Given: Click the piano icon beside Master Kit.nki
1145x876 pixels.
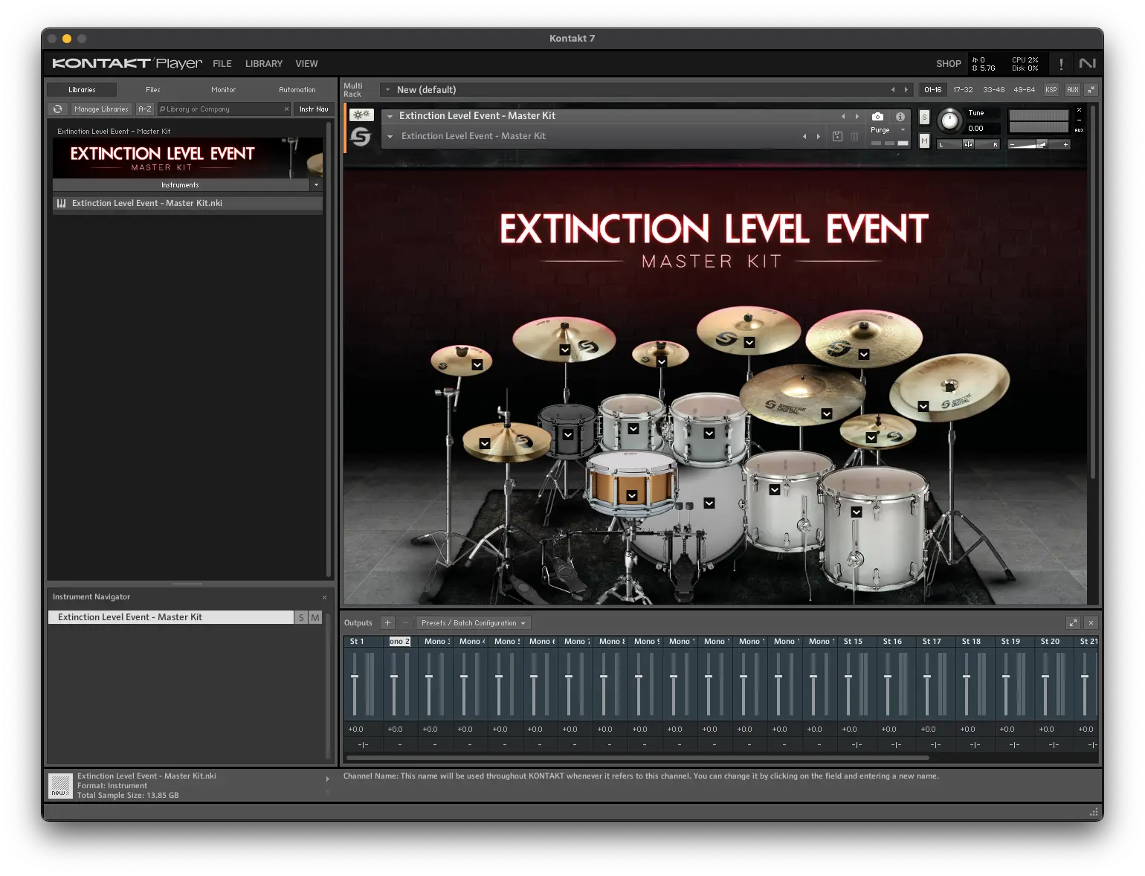Looking at the screenshot, I should click(x=62, y=203).
